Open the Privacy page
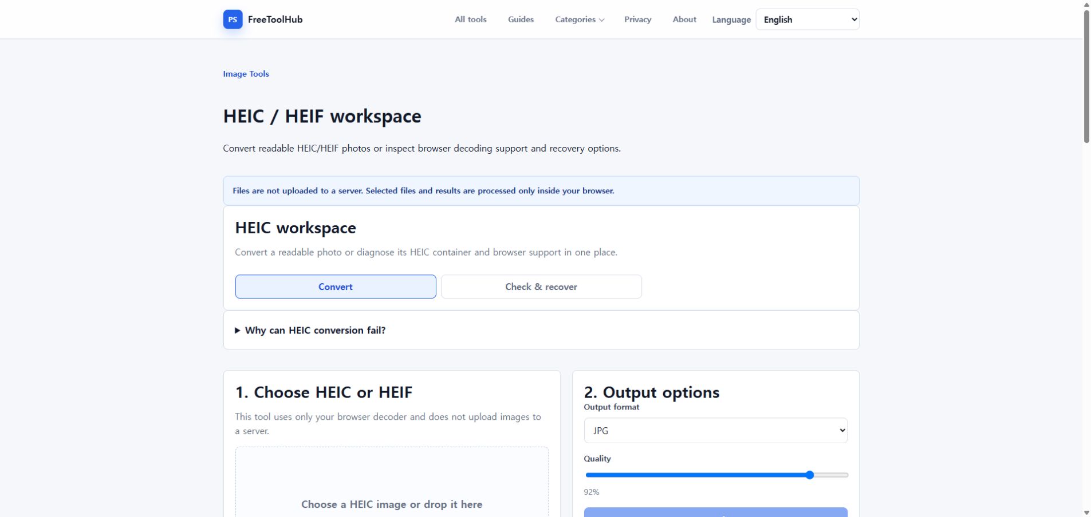Image resolution: width=1091 pixels, height=517 pixels. click(638, 19)
